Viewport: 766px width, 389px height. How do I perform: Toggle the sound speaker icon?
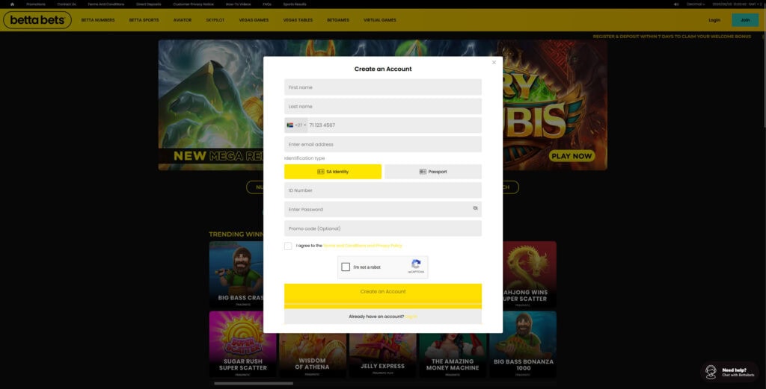coord(676,4)
